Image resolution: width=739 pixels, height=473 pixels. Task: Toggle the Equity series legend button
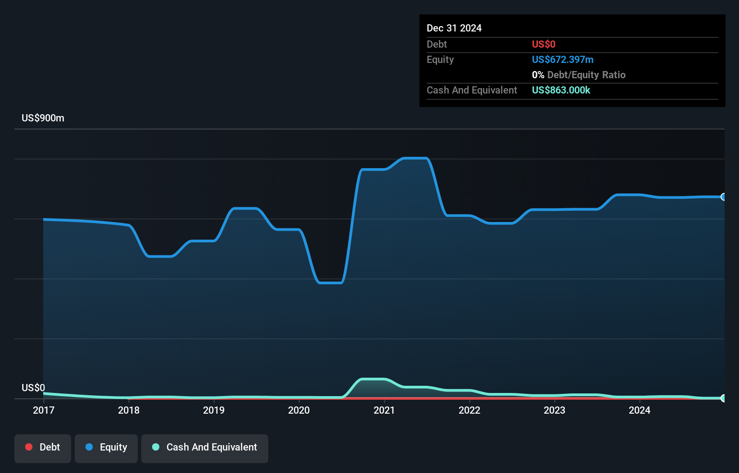click(106, 448)
